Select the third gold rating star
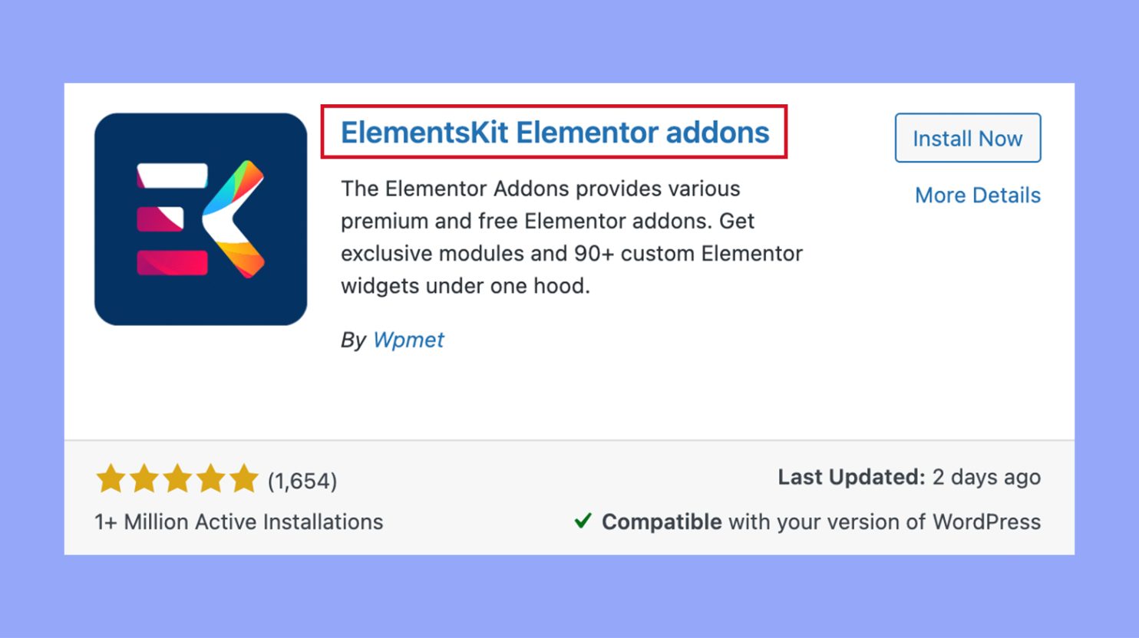 [x=177, y=479]
